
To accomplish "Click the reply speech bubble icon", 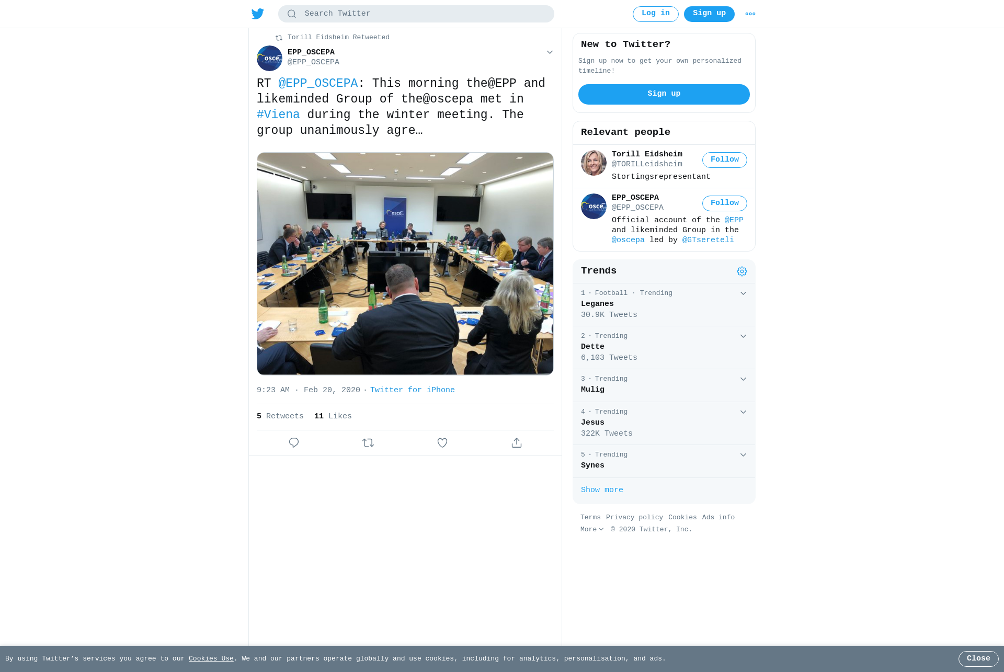I will click(x=294, y=443).
